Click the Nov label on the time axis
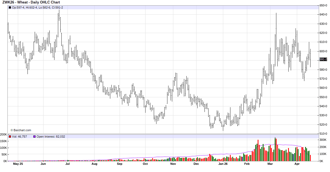 (173, 164)
